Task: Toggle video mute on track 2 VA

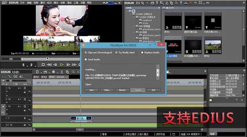Action: point(25,99)
